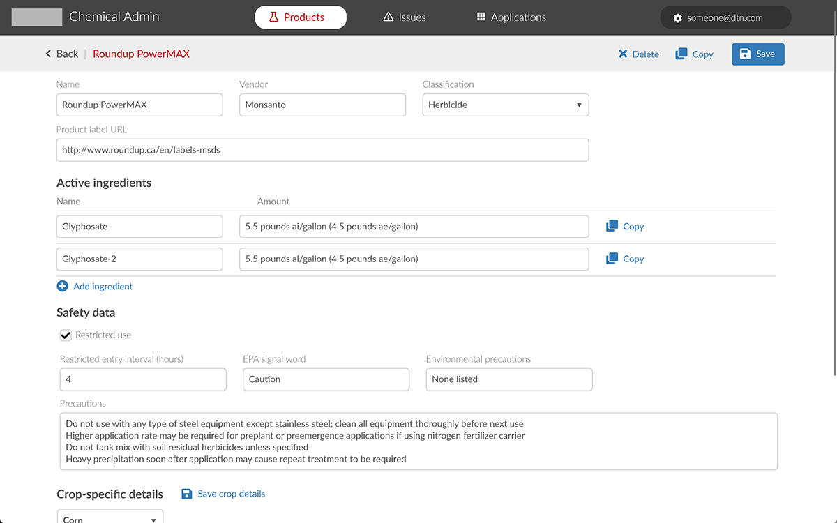
Task: Go back using the Back chevron
Action: [49, 54]
